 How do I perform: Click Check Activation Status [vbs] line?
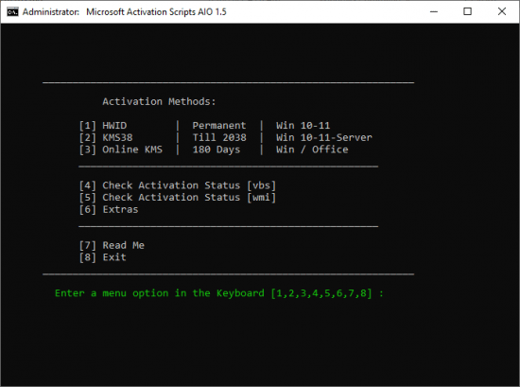(x=178, y=185)
